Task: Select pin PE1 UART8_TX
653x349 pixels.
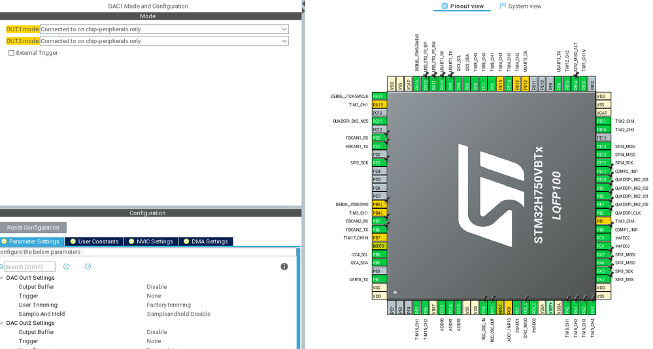Action: pyautogui.click(x=379, y=279)
